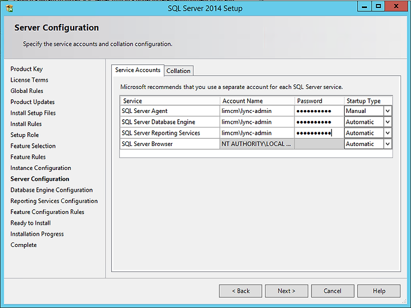Click Setup Role step in sidebar
The height and width of the screenshot is (308, 411).
tap(25, 135)
